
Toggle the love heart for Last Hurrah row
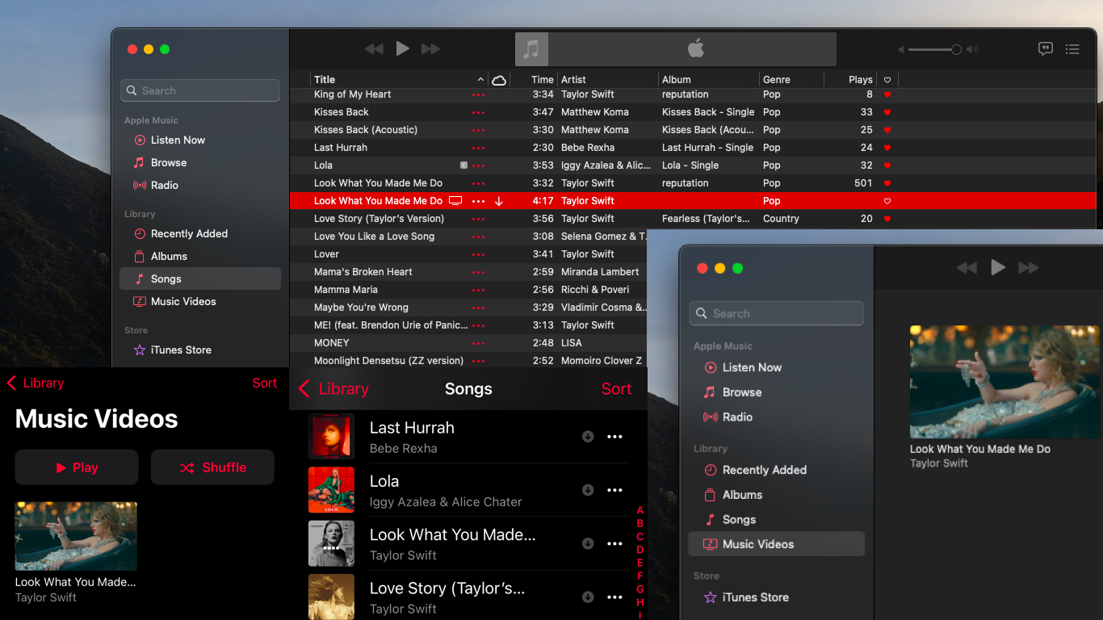pyautogui.click(x=887, y=148)
